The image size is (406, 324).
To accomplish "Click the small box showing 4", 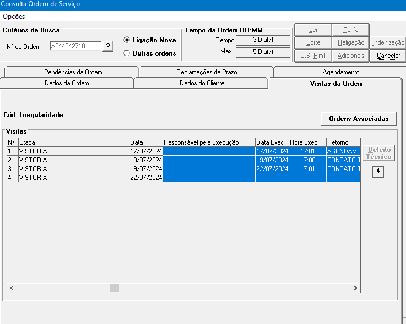I will click(378, 172).
